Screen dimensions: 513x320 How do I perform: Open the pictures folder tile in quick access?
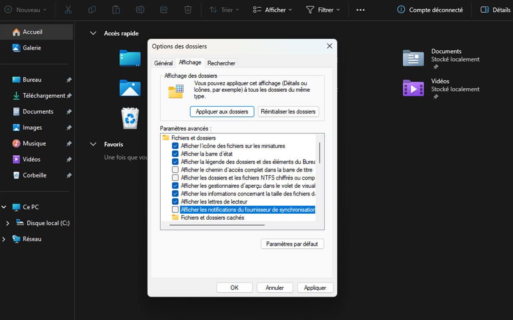(x=130, y=88)
